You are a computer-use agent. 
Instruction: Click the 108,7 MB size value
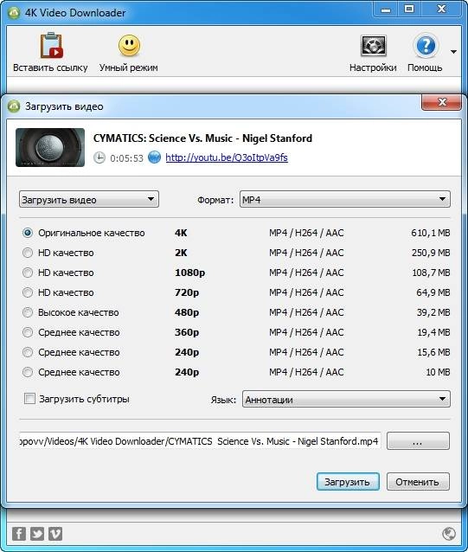(431, 273)
